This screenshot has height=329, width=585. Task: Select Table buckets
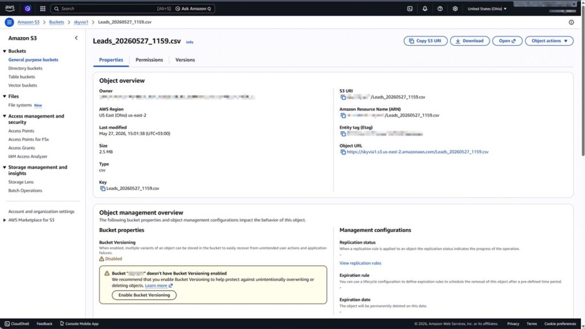(x=22, y=76)
